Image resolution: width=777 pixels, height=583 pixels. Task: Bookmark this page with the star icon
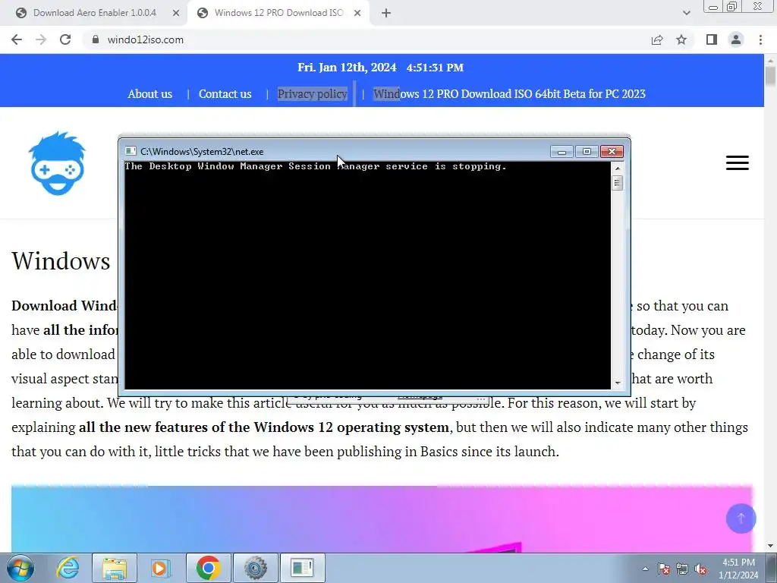[681, 39]
